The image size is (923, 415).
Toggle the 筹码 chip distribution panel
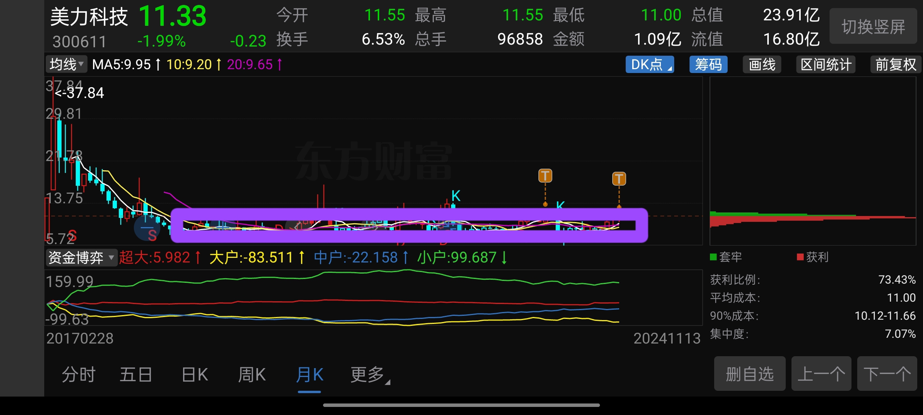coord(708,65)
